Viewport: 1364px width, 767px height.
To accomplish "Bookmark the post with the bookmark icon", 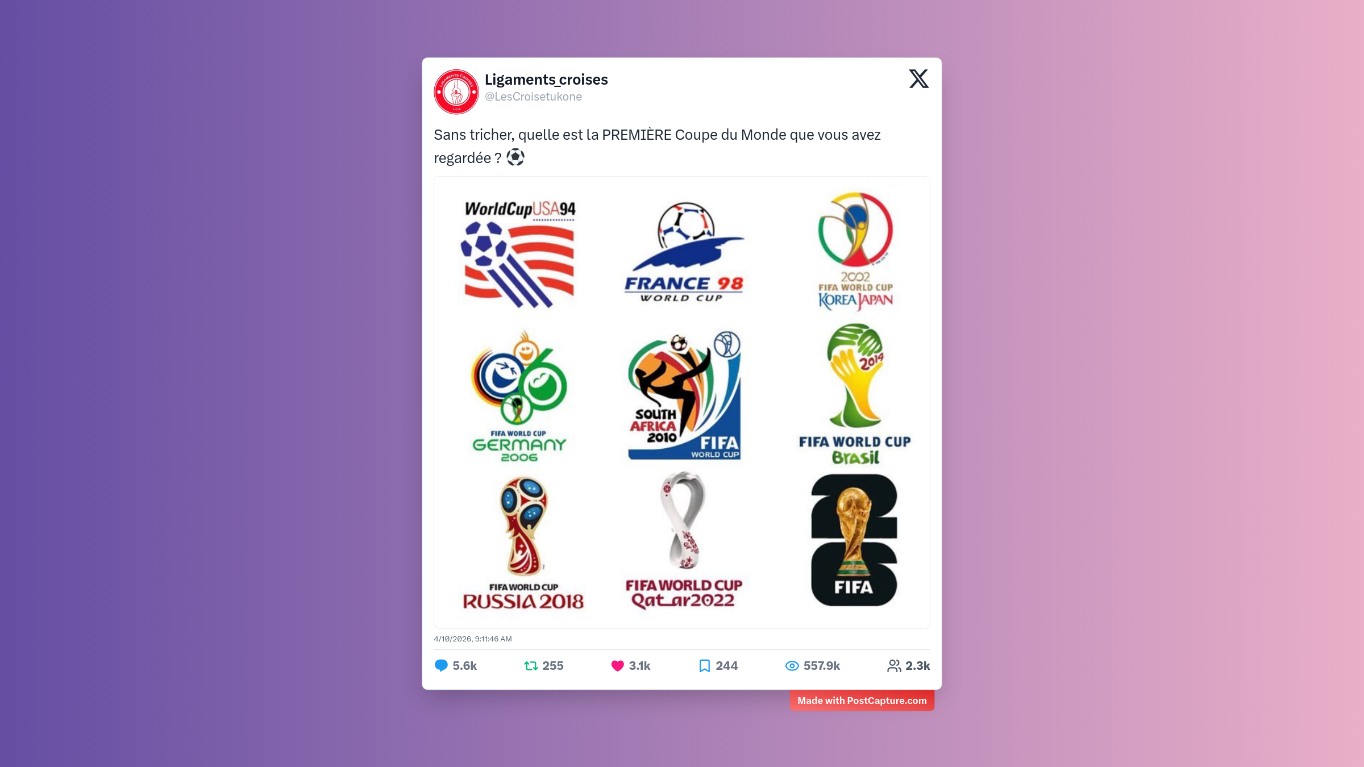I will 704,665.
